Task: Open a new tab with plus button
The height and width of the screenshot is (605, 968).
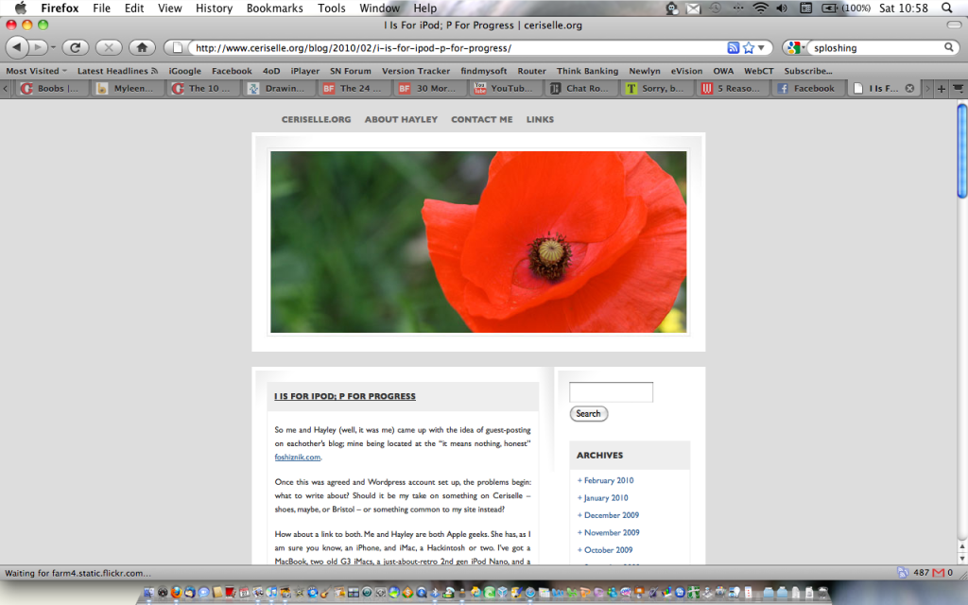Action: pyautogui.click(x=942, y=89)
